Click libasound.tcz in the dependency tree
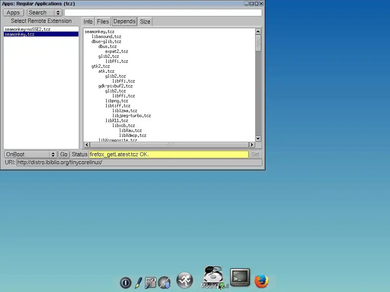The height and width of the screenshot is (292, 390). (x=107, y=36)
